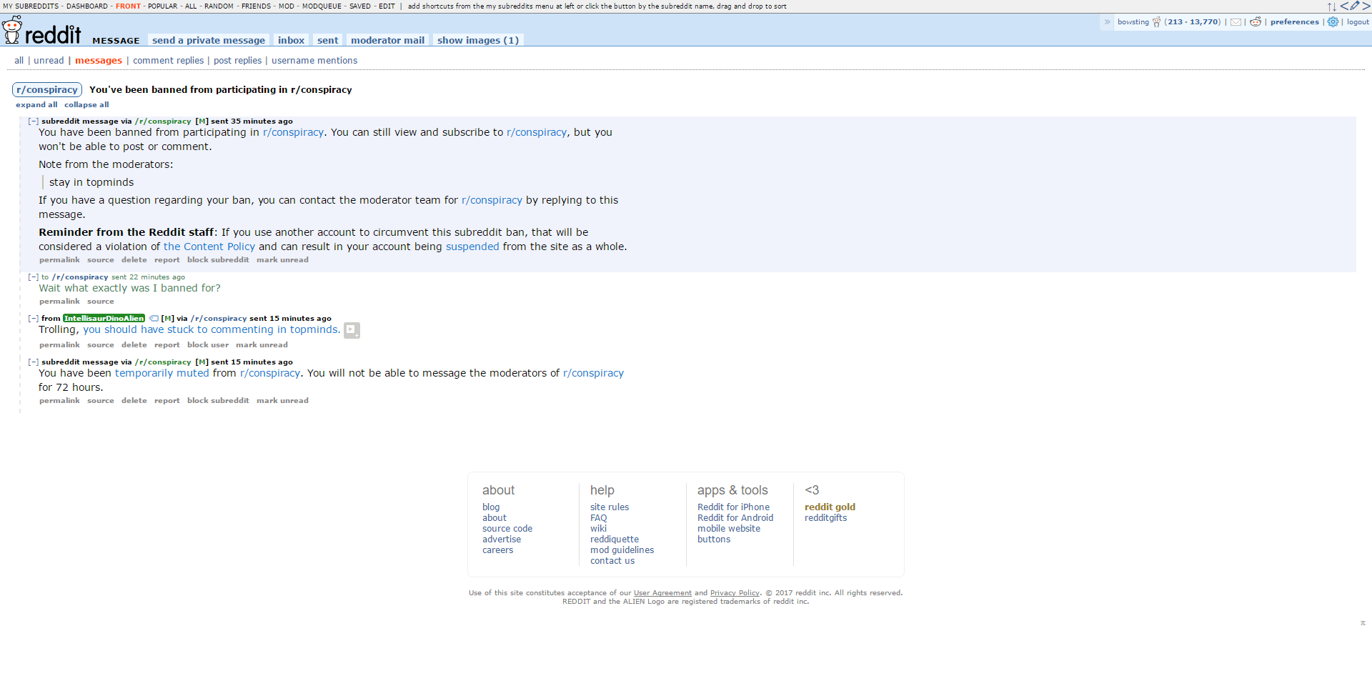Collapse the 35 minutes ago ban message
Viewport: 1372px width, 696px height.
click(x=34, y=121)
